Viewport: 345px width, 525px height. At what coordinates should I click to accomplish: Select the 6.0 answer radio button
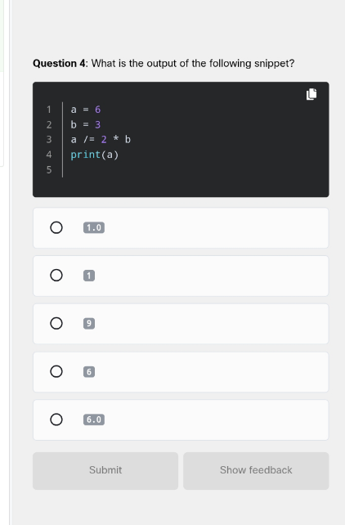tap(56, 420)
